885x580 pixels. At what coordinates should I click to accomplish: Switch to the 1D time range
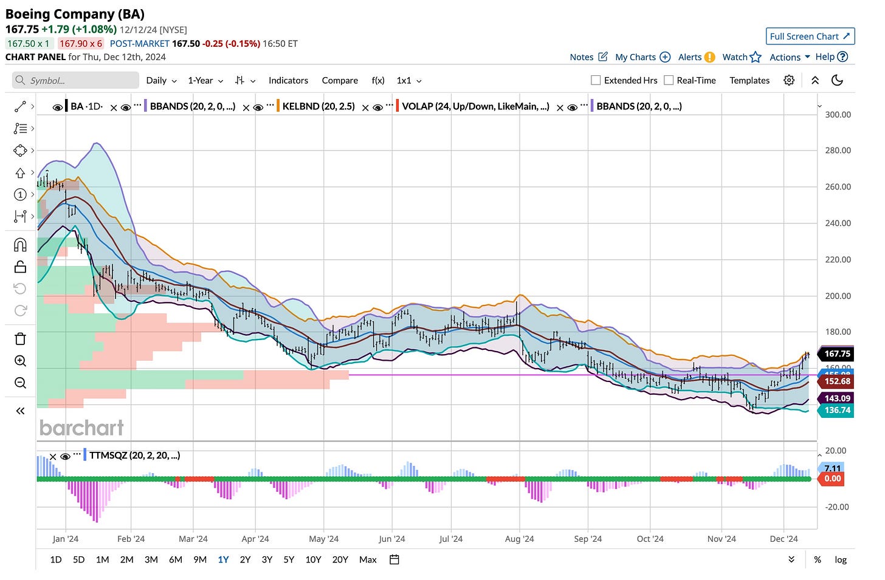55,559
